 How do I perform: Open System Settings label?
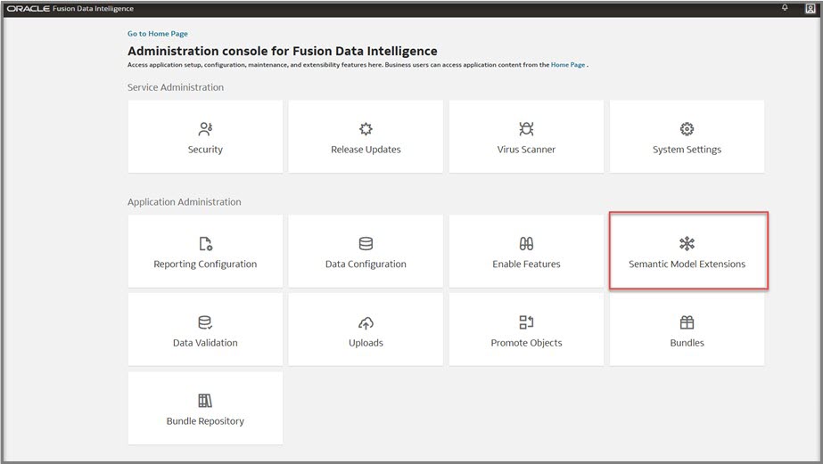[687, 150]
